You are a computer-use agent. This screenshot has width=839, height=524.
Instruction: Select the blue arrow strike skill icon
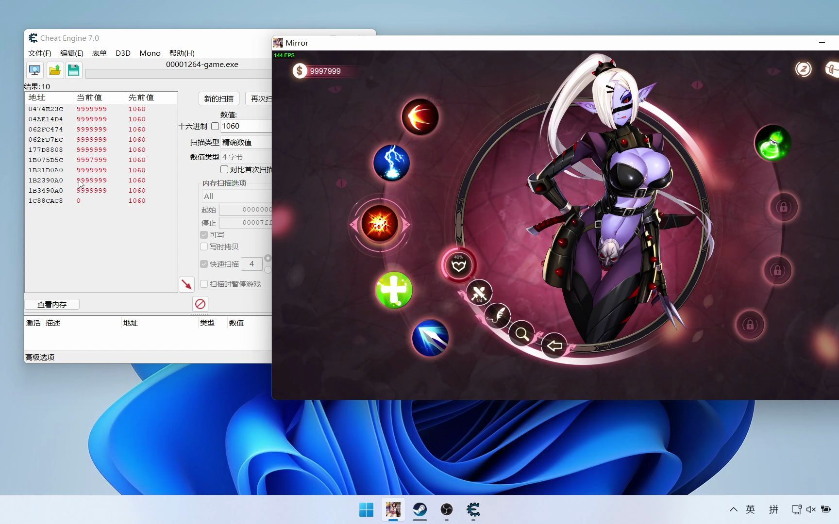tap(430, 338)
